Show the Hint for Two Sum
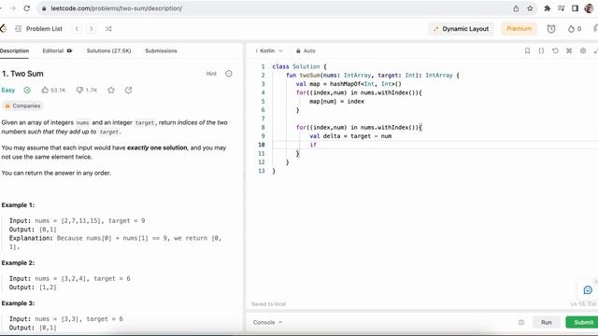The width and height of the screenshot is (598, 336). (x=211, y=74)
